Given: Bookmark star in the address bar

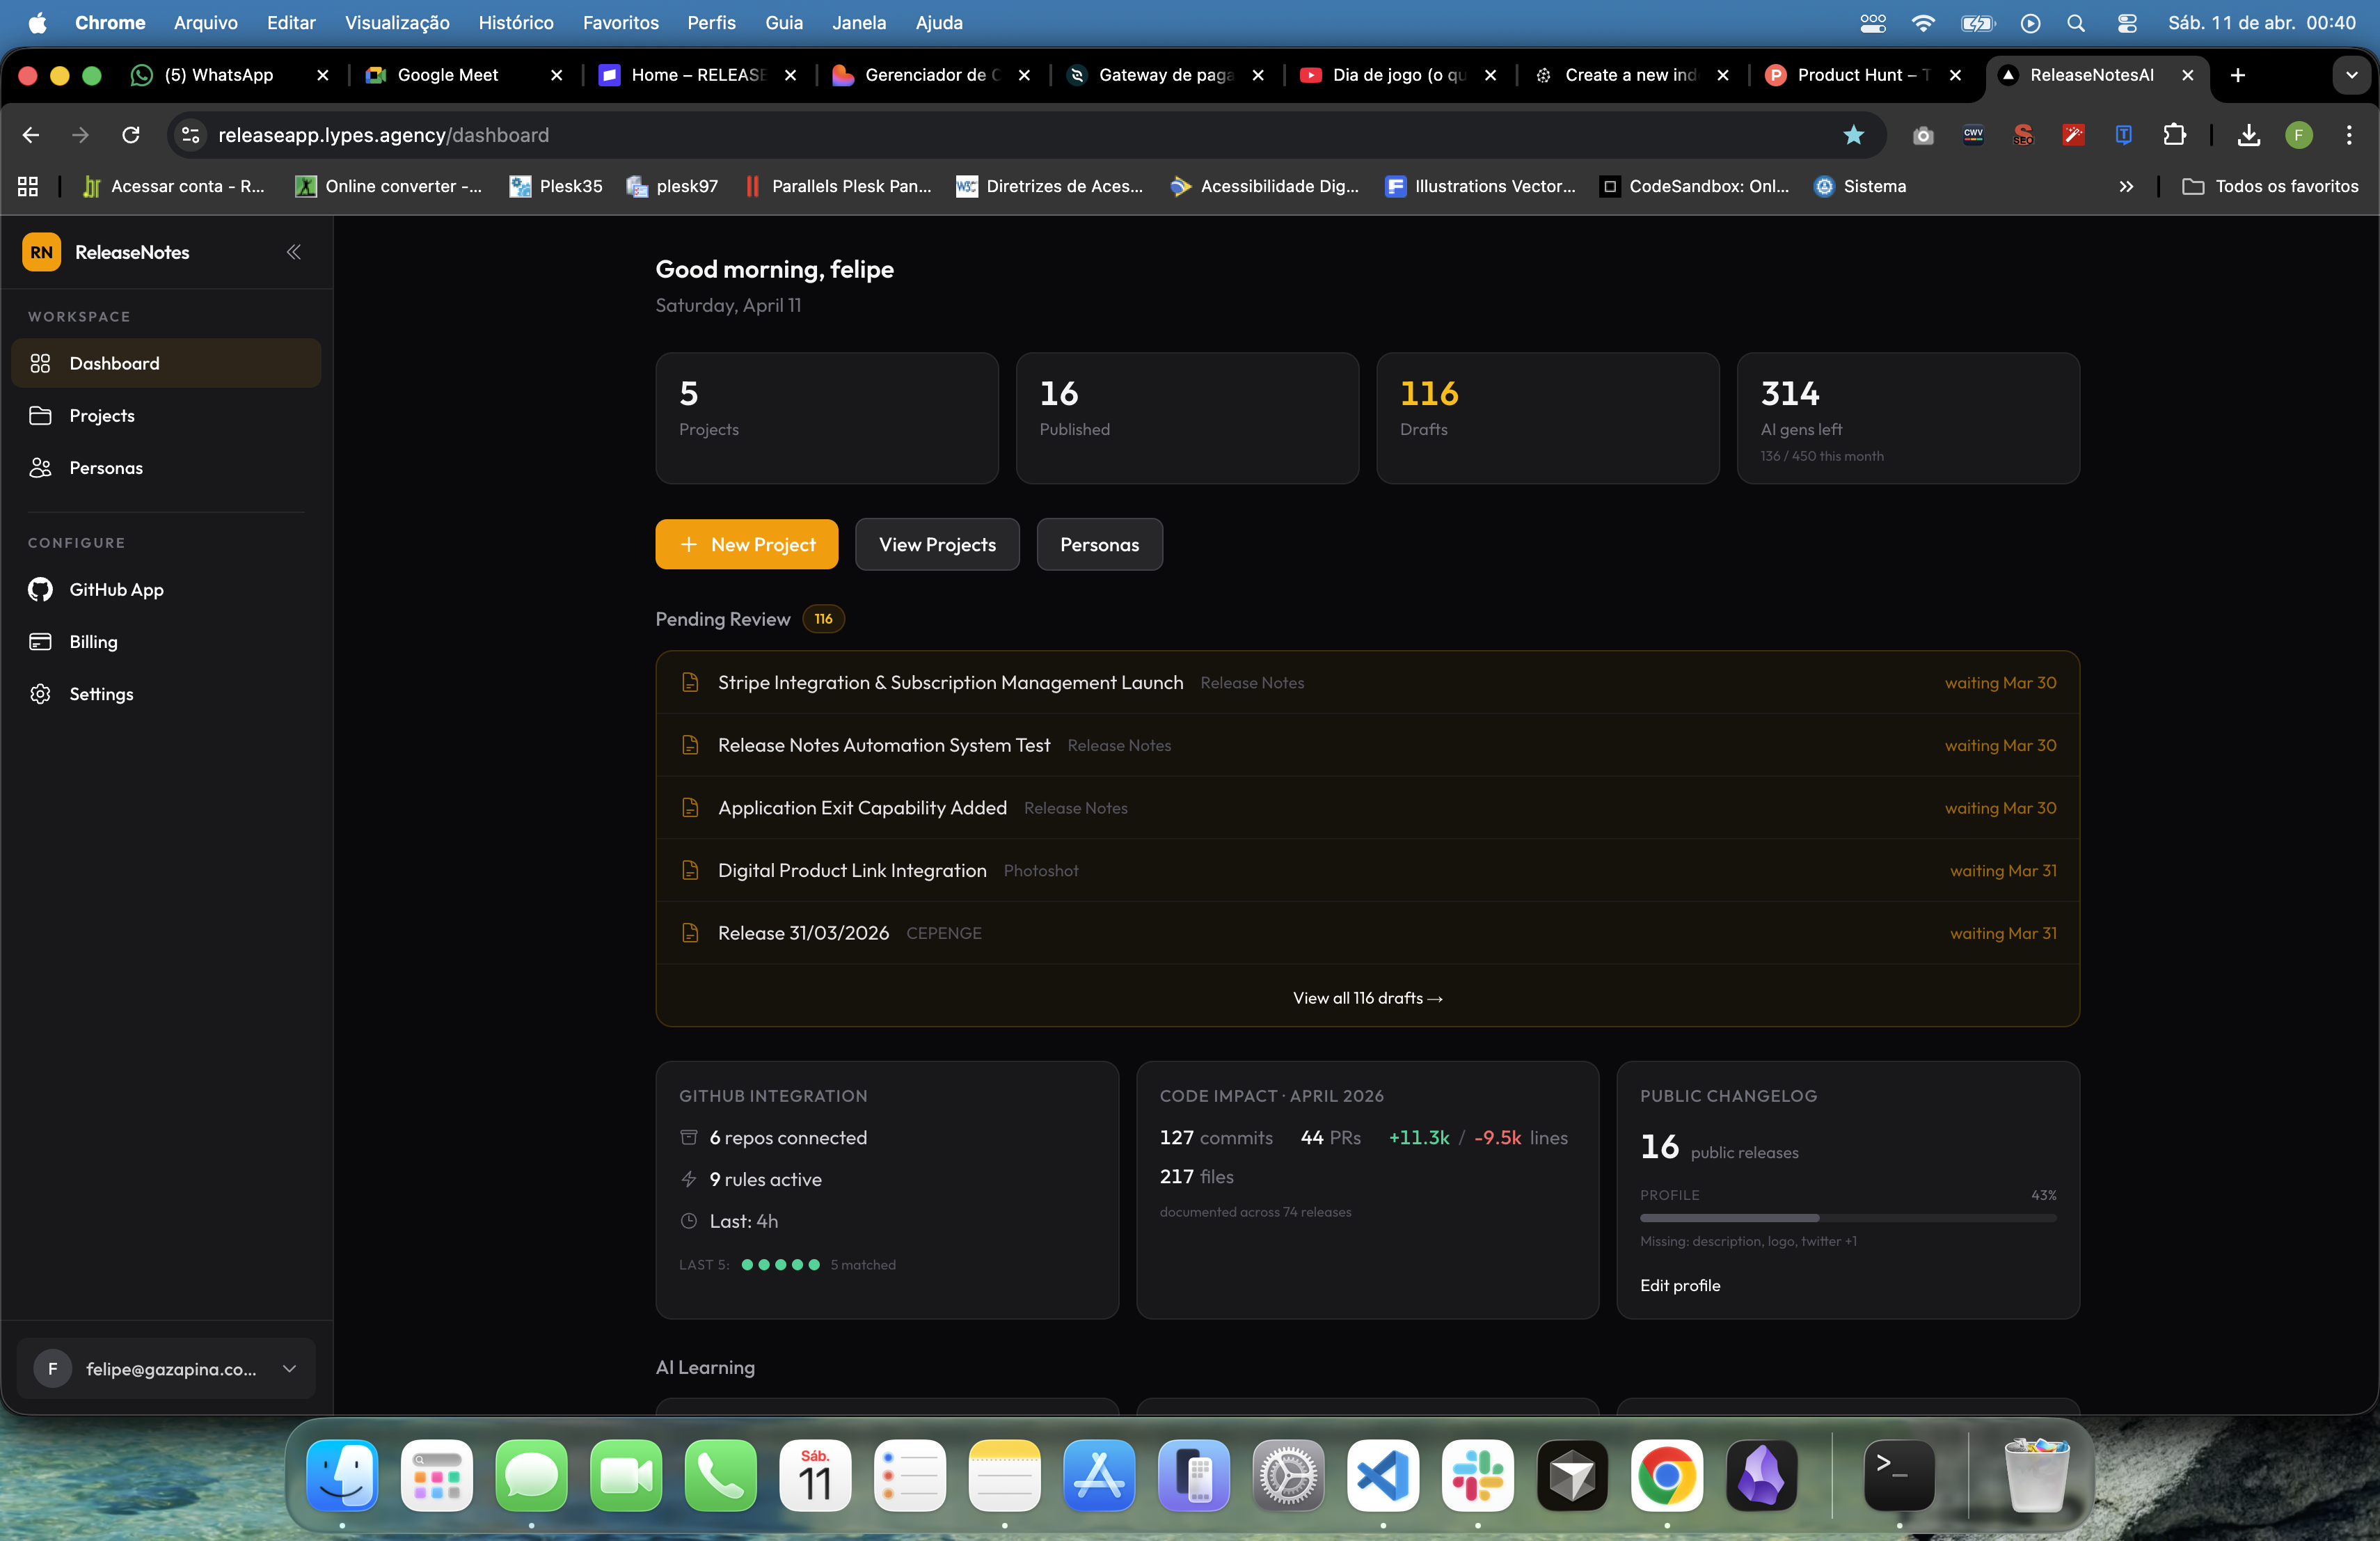Looking at the screenshot, I should (x=1853, y=135).
